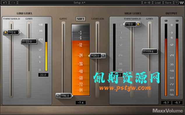Image resolution: width=185 pixels, height=115 pixels.
Task: Click the LOW LEVEL section heading
Action: (25, 13)
